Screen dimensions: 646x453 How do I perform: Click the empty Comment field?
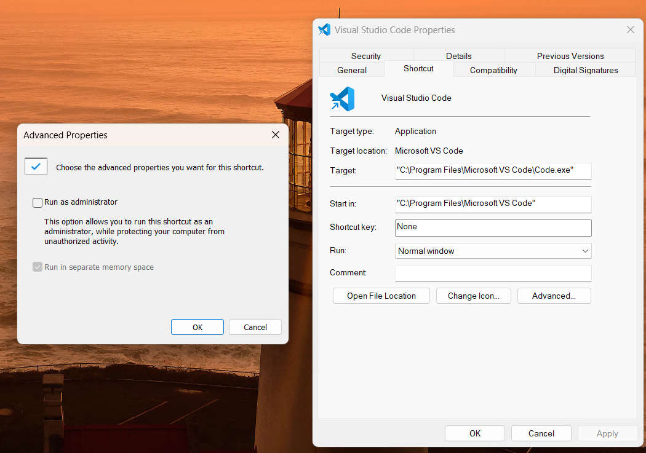coord(493,274)
